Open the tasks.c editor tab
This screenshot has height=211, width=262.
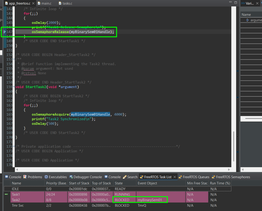pyautogui.click(x=68, y=3)
